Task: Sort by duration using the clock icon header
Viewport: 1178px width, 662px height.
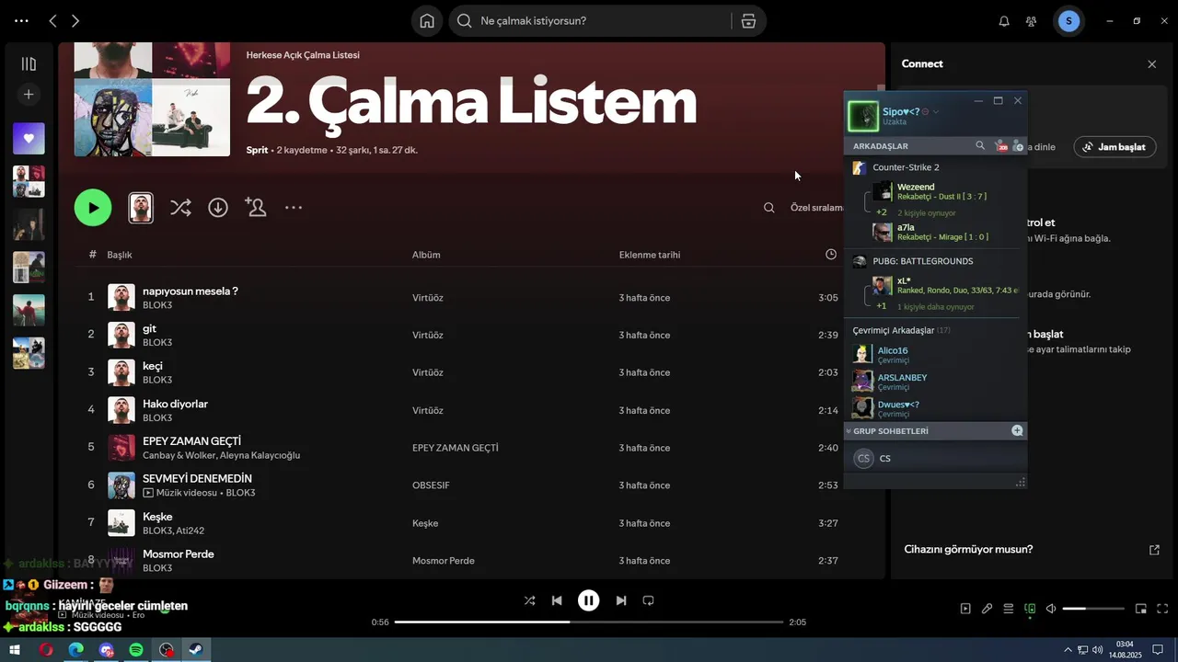Action: 831,255
